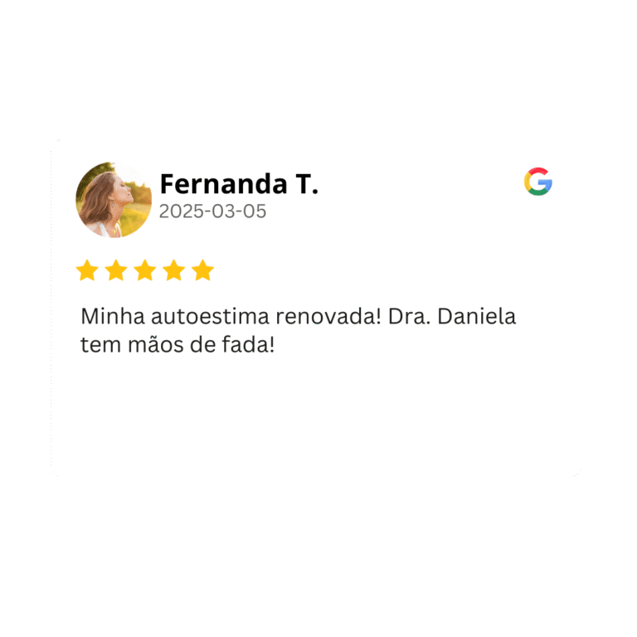Click the fifth and last rating star
This screenshot has width=637, height=637.
pyautogui.click(x=202, y=270)
